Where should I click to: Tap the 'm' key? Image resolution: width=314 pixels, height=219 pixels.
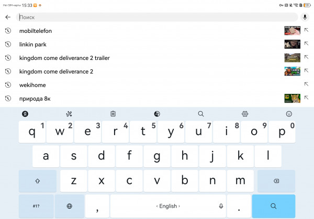tap(240, 181)
